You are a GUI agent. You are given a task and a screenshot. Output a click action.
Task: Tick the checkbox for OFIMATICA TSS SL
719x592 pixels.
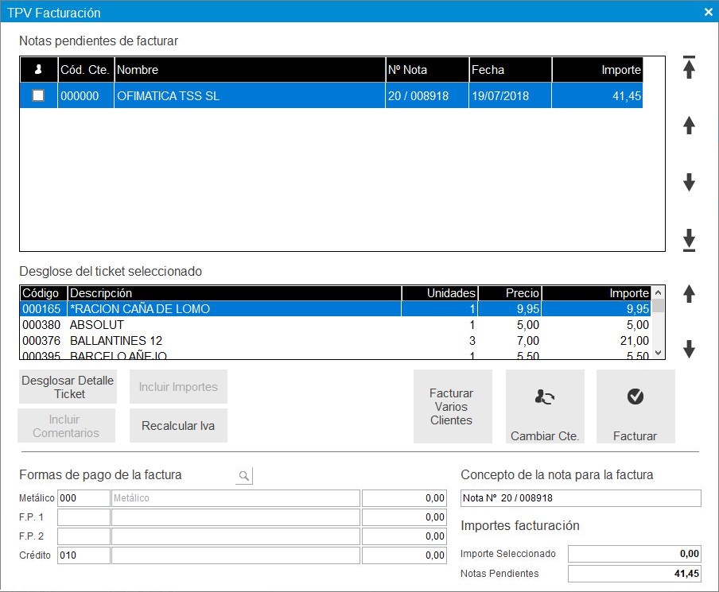click(x=38, y=96)
